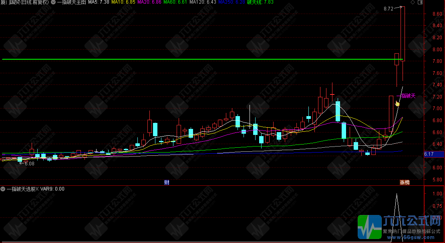
Task: Click the MA5: 7.38 legend value
Action: click(x=99, y=2)
